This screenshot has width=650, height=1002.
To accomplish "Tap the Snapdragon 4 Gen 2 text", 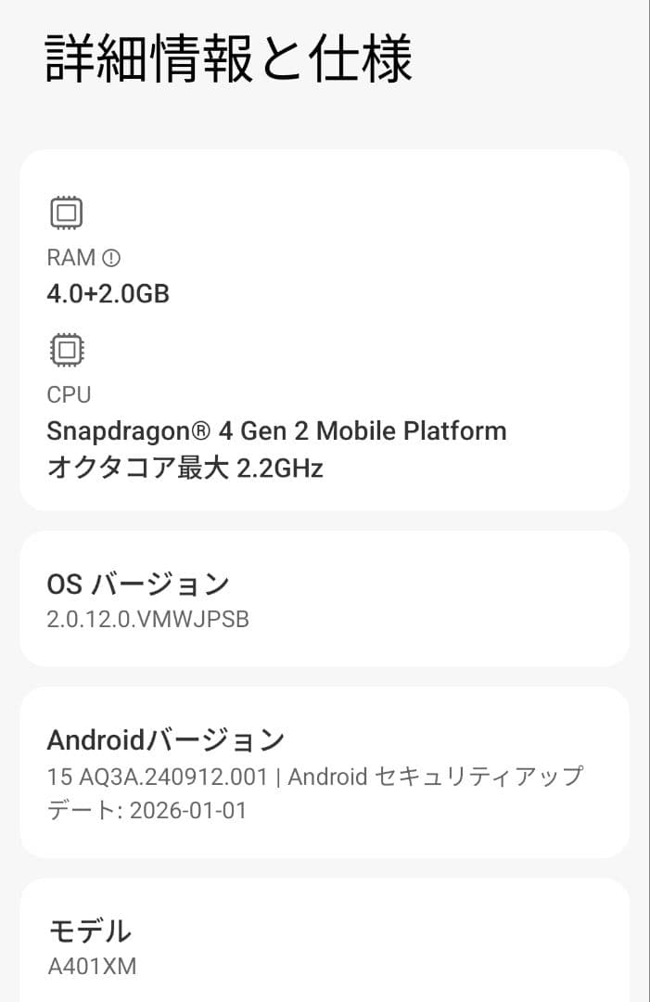I will (x=276, y=430).
